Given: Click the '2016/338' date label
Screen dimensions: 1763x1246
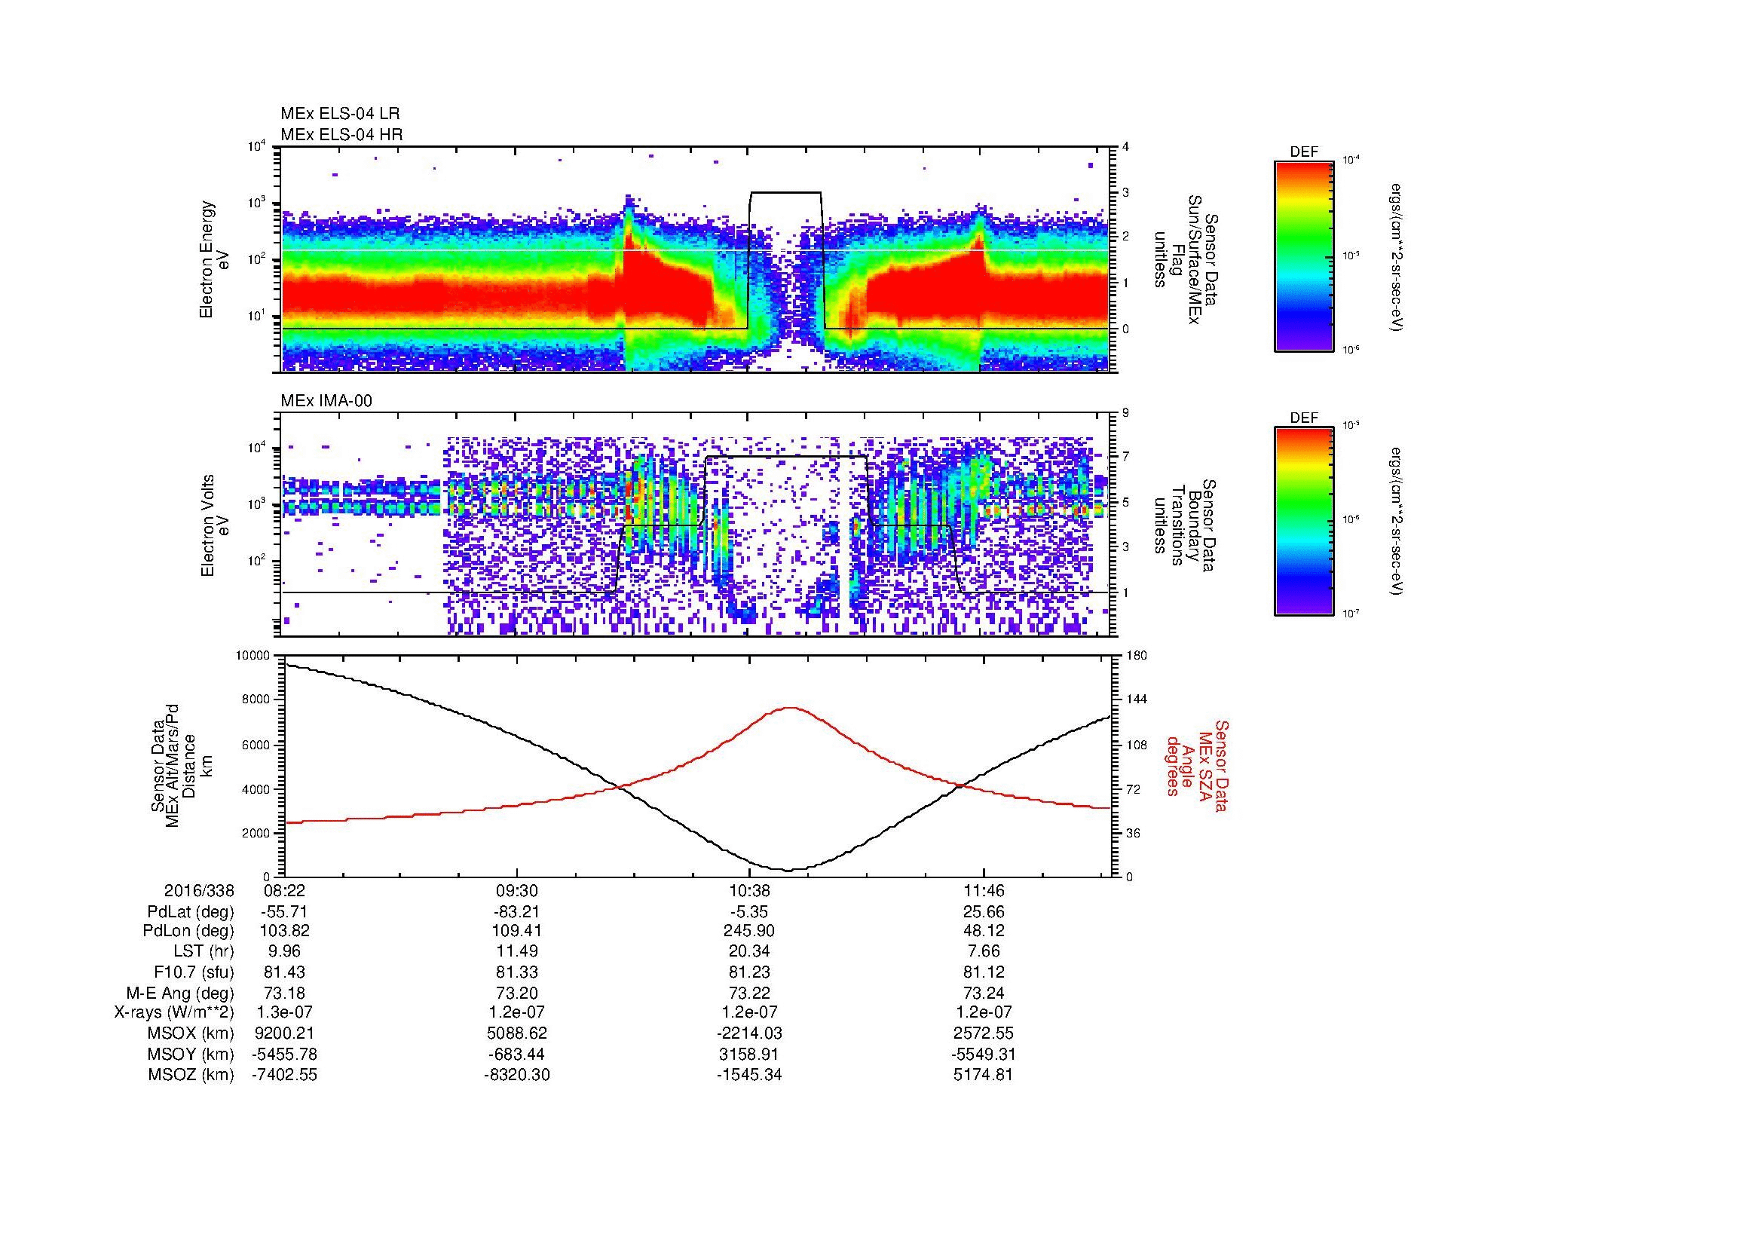Looking at the screenshot, I should click(x=199, y=891).
